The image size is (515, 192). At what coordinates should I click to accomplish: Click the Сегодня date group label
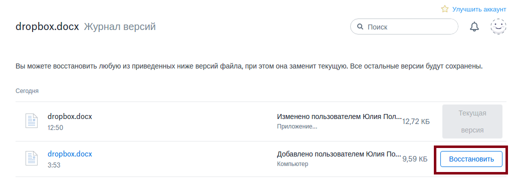pyautogui.click(x=27, y=91)
